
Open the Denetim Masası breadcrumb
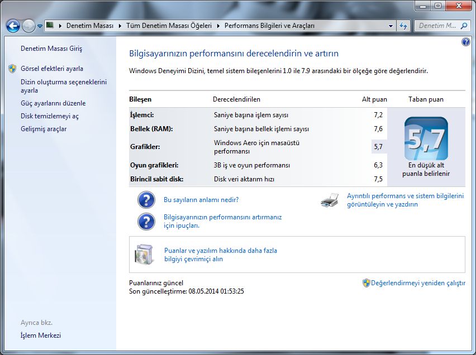pos(90,26)
